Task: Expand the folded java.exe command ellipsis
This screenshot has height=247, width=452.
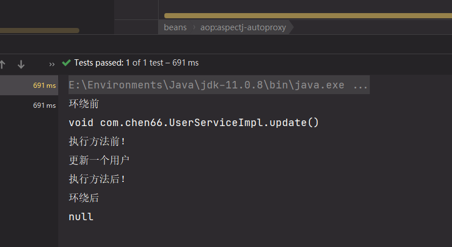Action: pos(361,86)
